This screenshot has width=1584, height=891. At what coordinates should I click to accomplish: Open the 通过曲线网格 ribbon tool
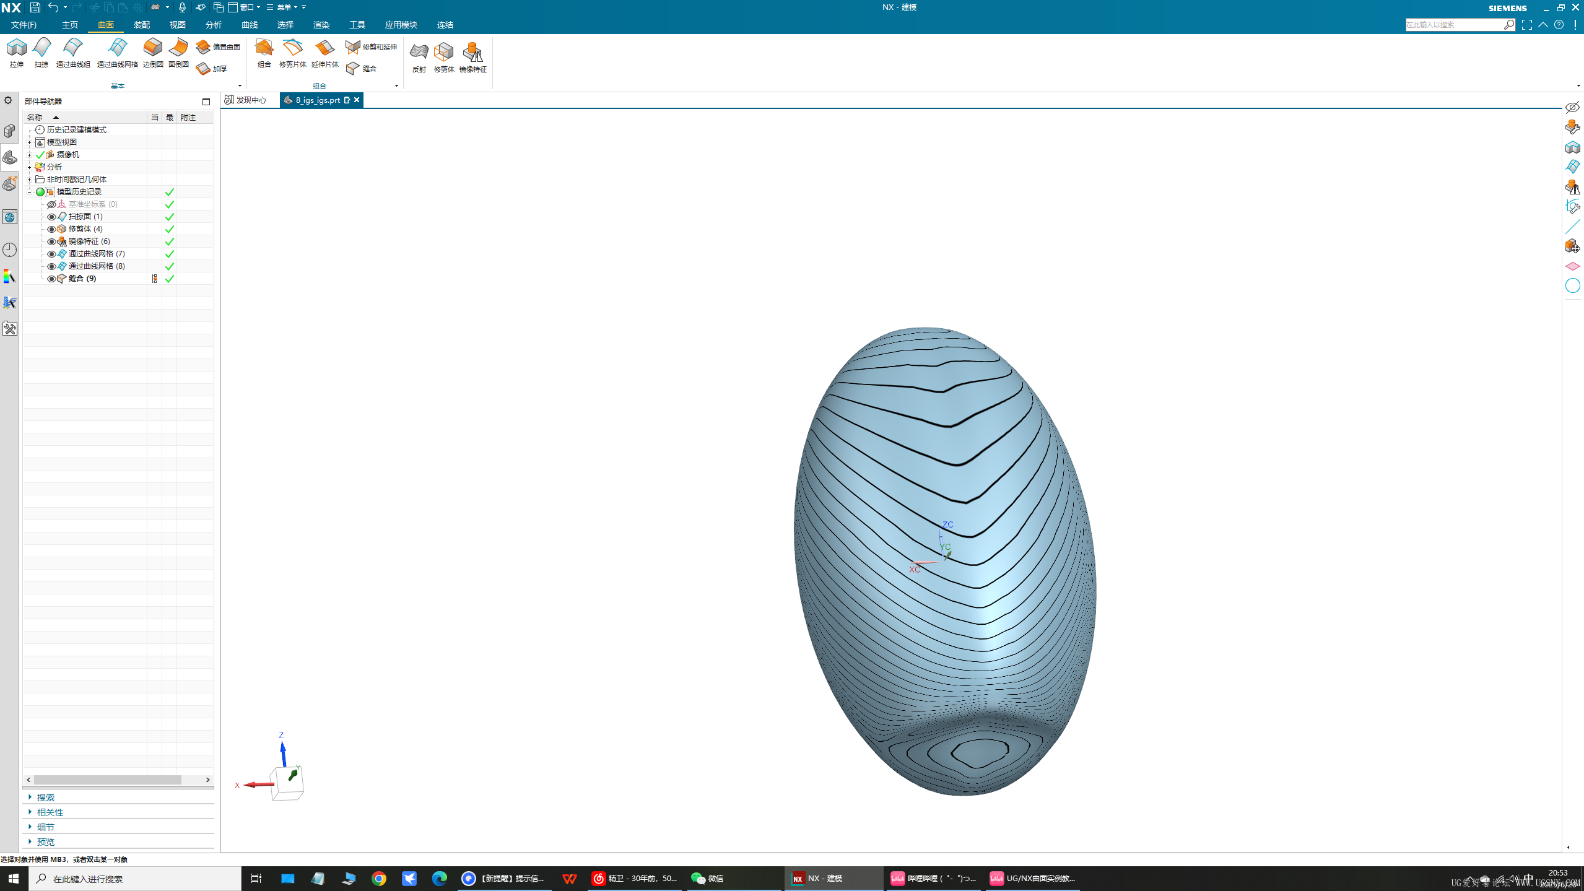pyautogui.click(x=117, y=53)
